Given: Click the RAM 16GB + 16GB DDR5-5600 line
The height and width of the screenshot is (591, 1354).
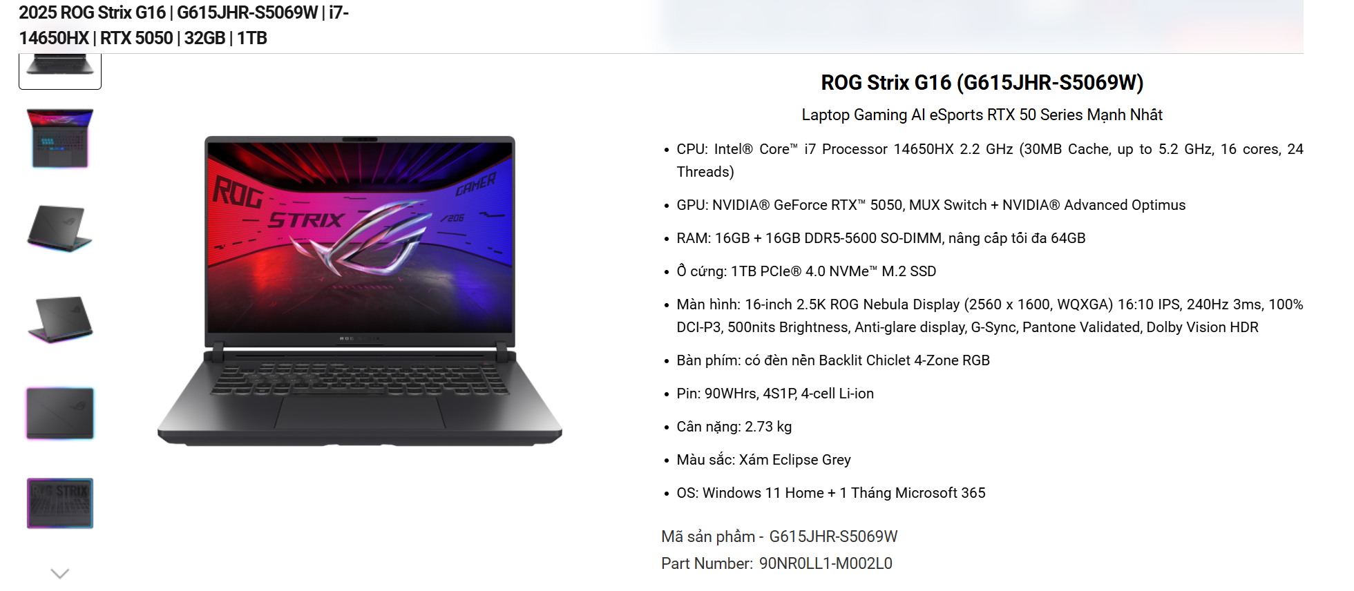Looking at the screenshot, I should coord(881,238).
